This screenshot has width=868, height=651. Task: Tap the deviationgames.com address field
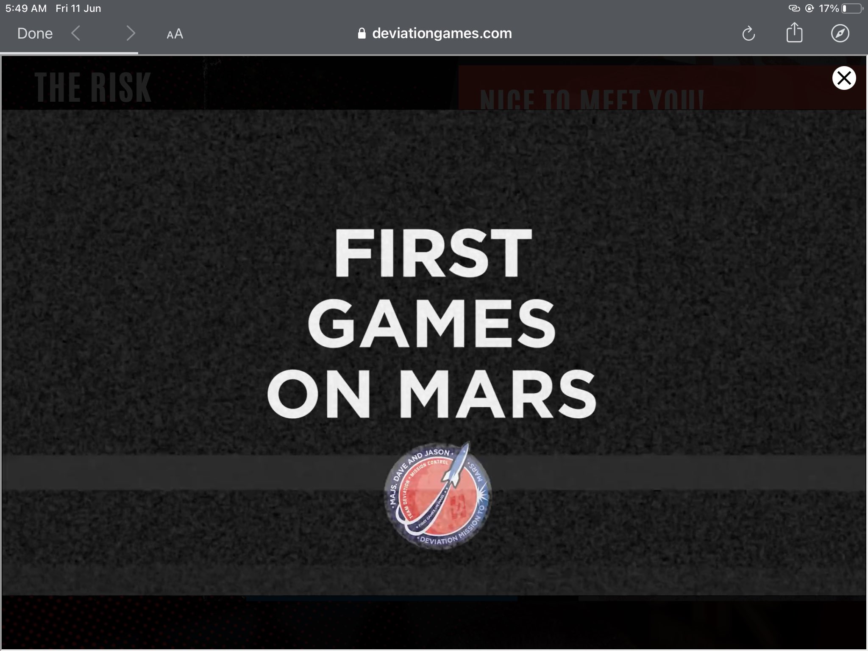435,33
